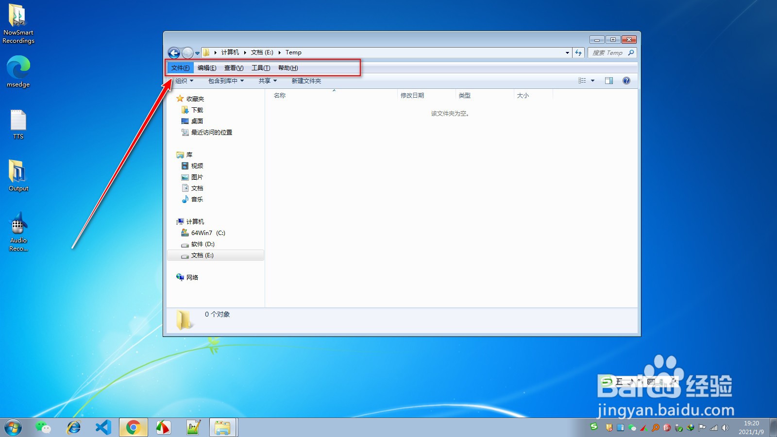Click the Windows Explorer taskbar button
The image size is (777, 437).
tap(223, 428)
